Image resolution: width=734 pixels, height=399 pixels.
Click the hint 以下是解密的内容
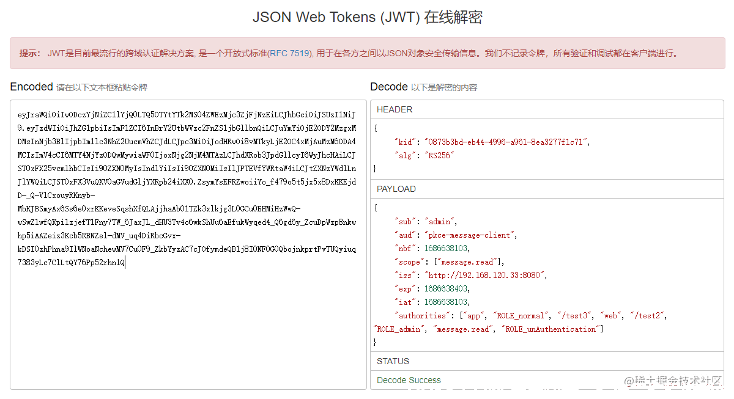tap(444, 87)
